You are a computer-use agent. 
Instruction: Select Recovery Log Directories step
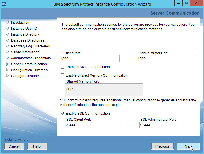coord(30,46)
